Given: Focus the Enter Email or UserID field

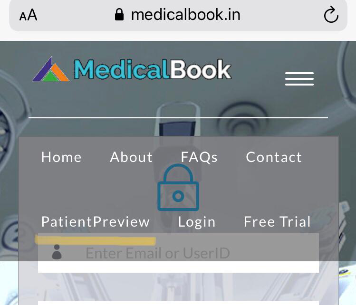Looking at the screenshot, I should [178, 253].
